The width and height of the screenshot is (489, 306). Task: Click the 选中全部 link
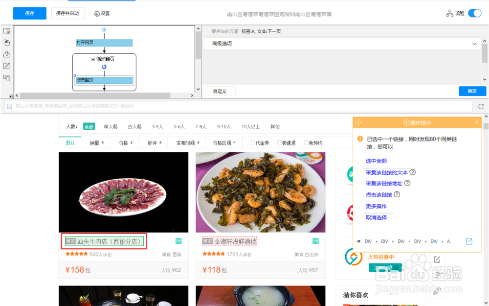(376, 161)
